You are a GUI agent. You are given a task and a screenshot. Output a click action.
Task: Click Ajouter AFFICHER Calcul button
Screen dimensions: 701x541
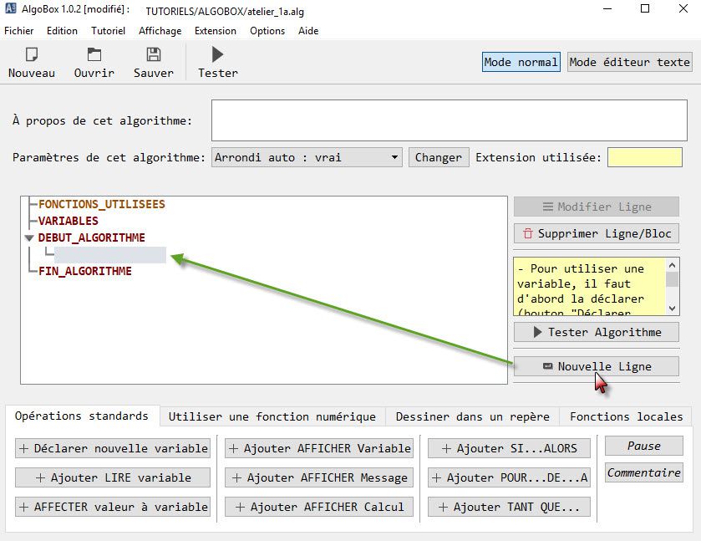(x=319, y=507)
